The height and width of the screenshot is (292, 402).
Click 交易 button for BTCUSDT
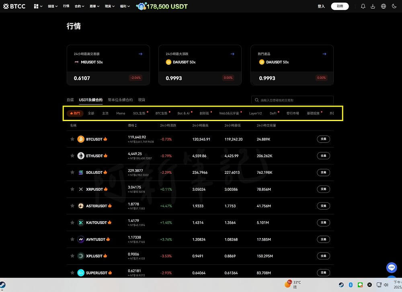[323, 139]
